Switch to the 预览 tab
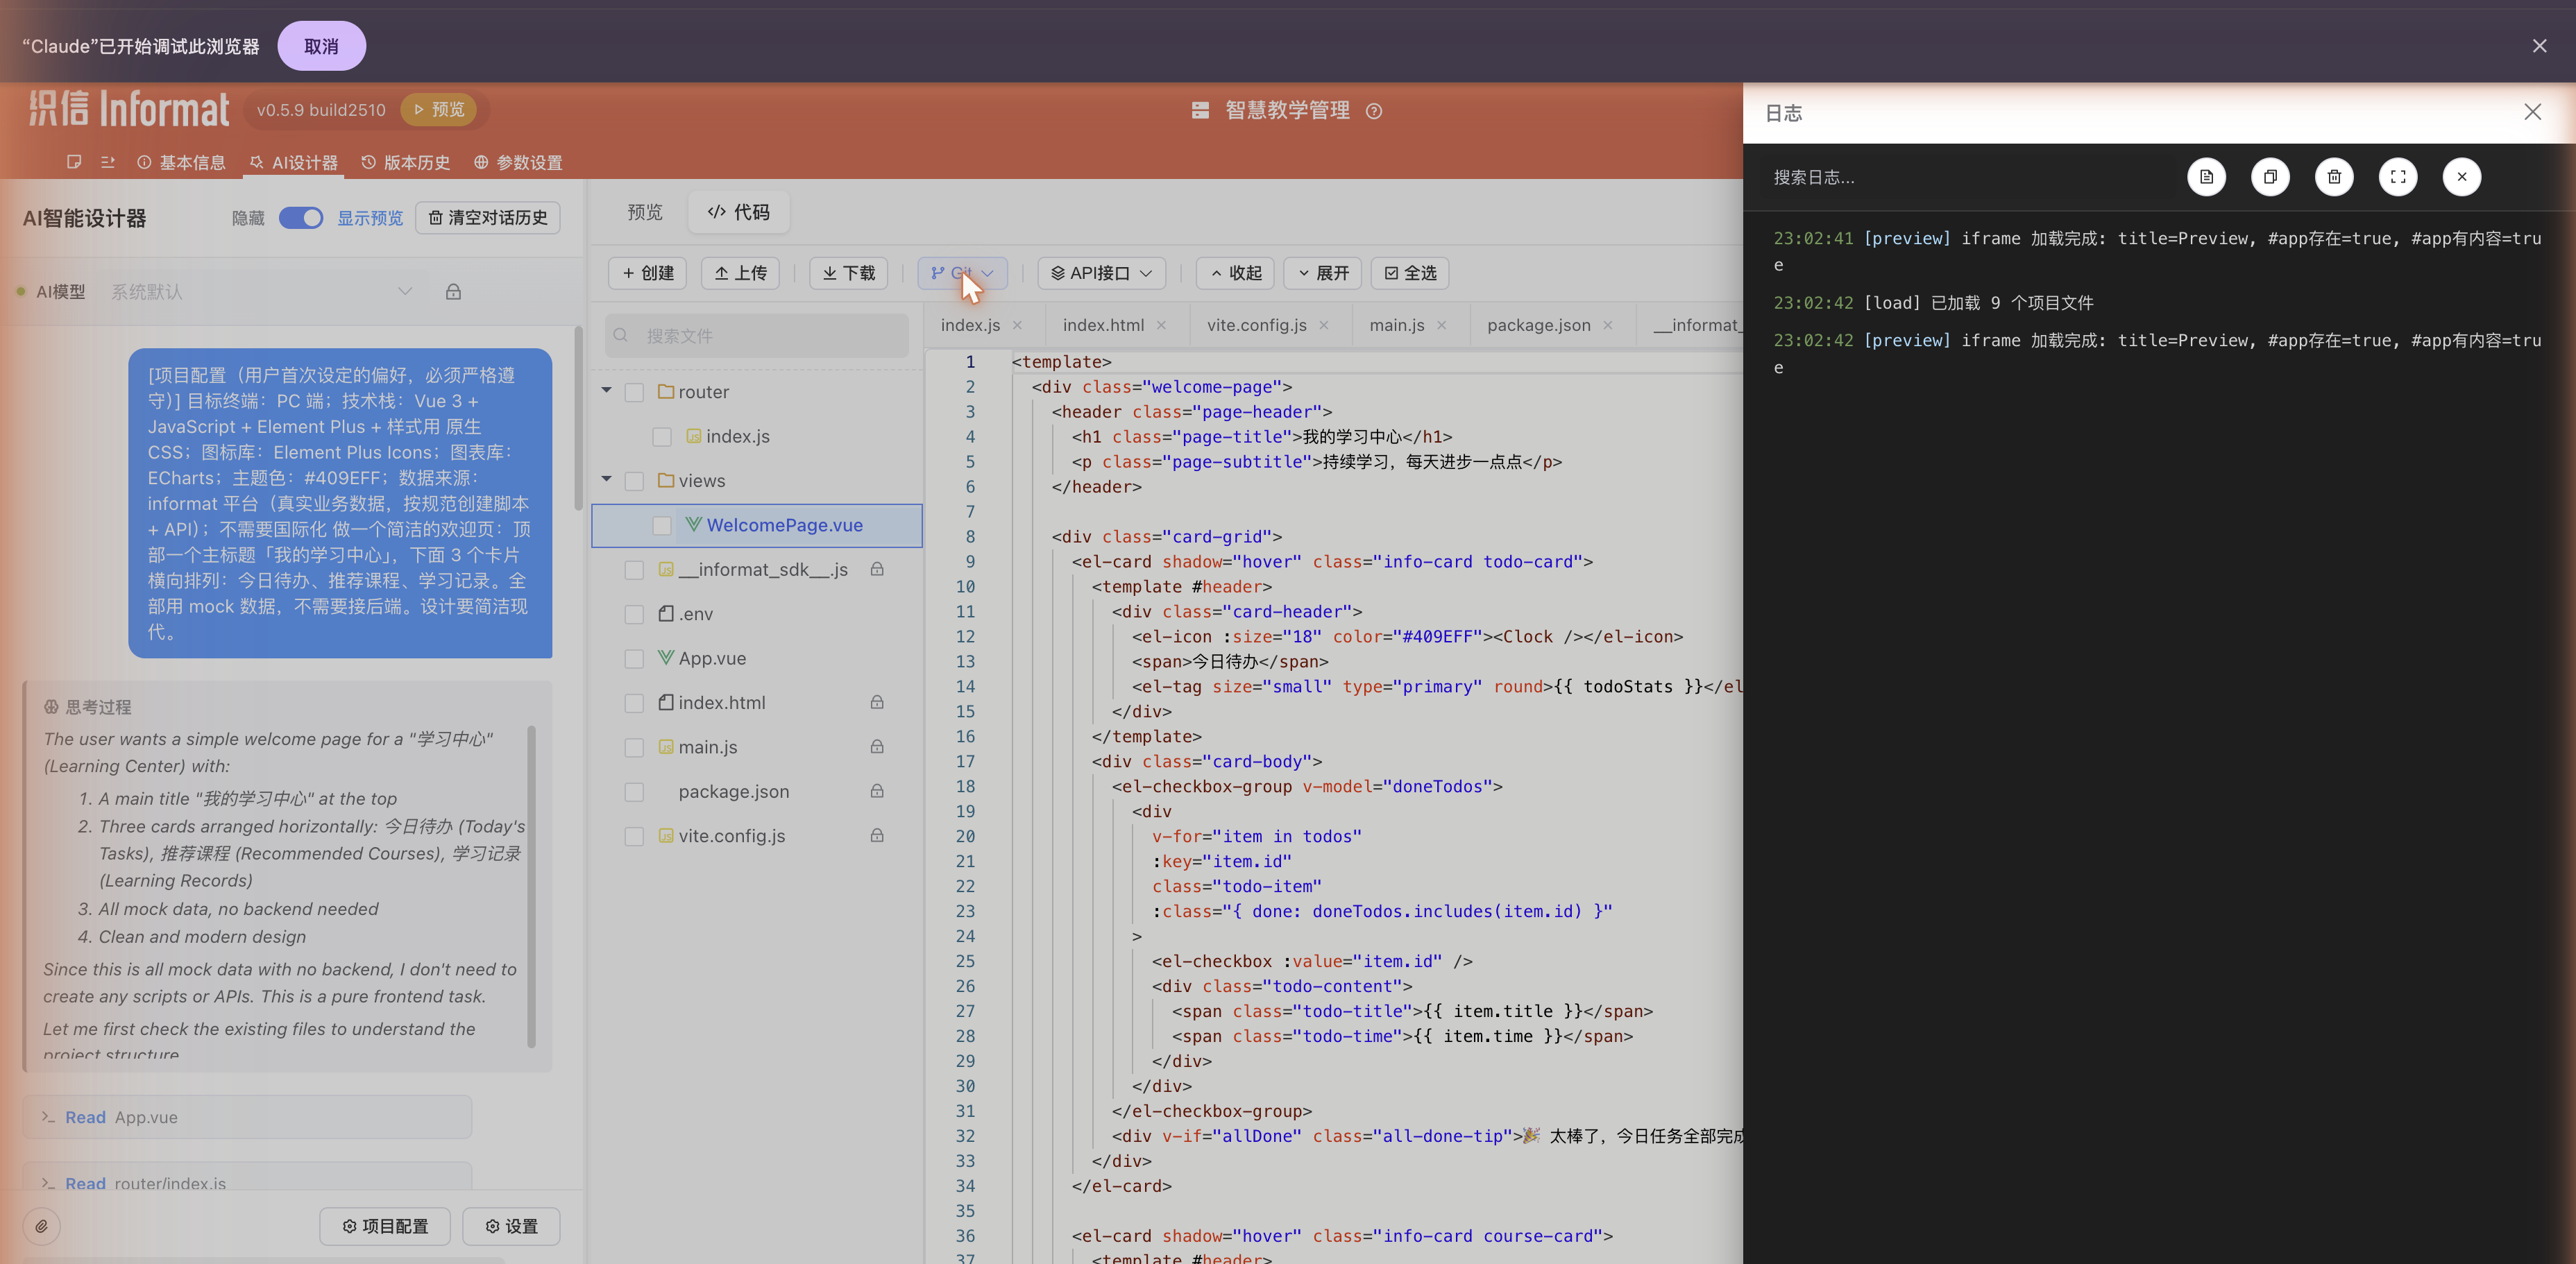Image resolution: width=2576 pixels, height=1264 pixels. [x=644, y=212]
